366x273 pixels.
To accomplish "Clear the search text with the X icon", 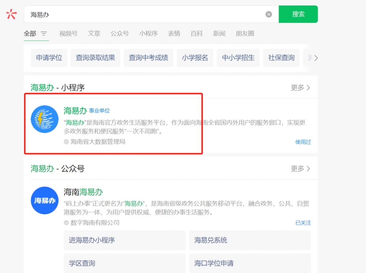I will pos(269,14).
